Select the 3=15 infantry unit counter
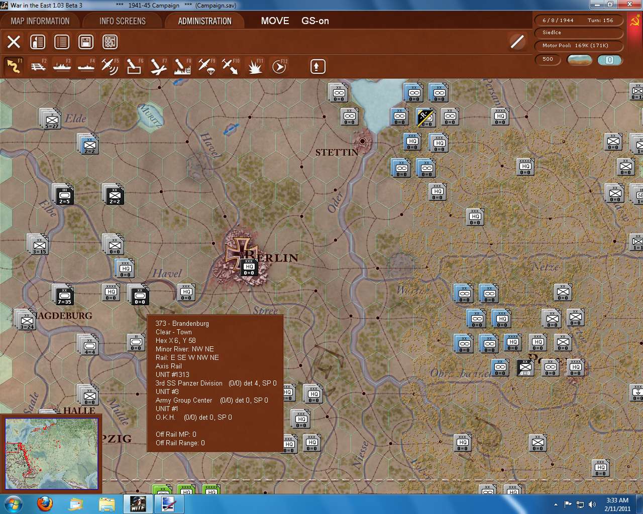The image size is (643, 514). 39,244
